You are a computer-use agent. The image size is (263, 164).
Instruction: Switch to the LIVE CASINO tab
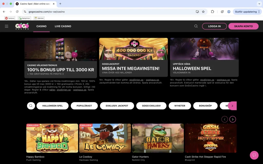(63, 26)
